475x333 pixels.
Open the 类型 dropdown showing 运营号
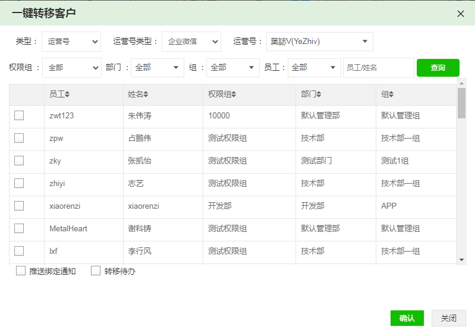click(x=72, y=42)
